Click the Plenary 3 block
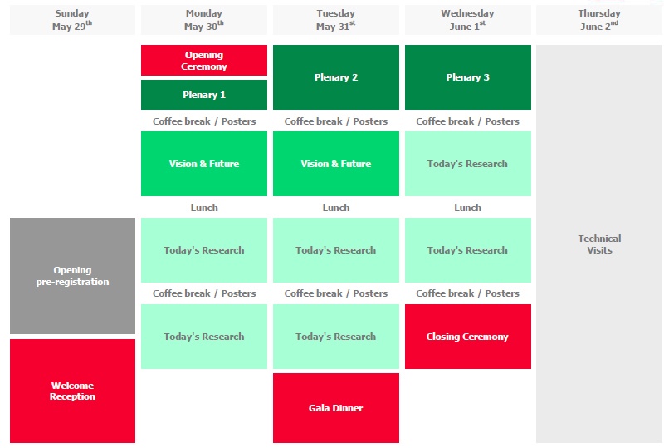Screen dimensions: 664x448 coord(467,77)
